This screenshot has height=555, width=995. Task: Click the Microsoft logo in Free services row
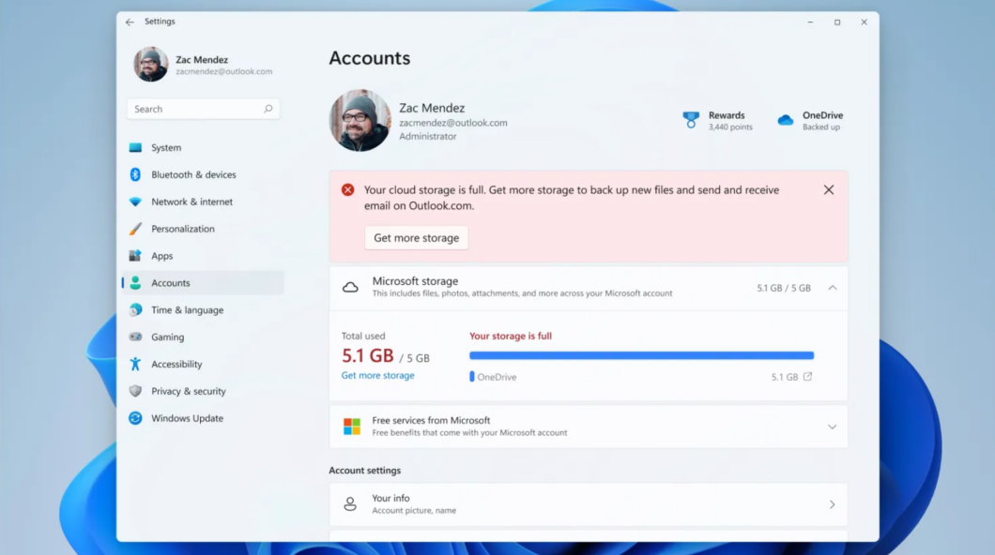point(352,427)
